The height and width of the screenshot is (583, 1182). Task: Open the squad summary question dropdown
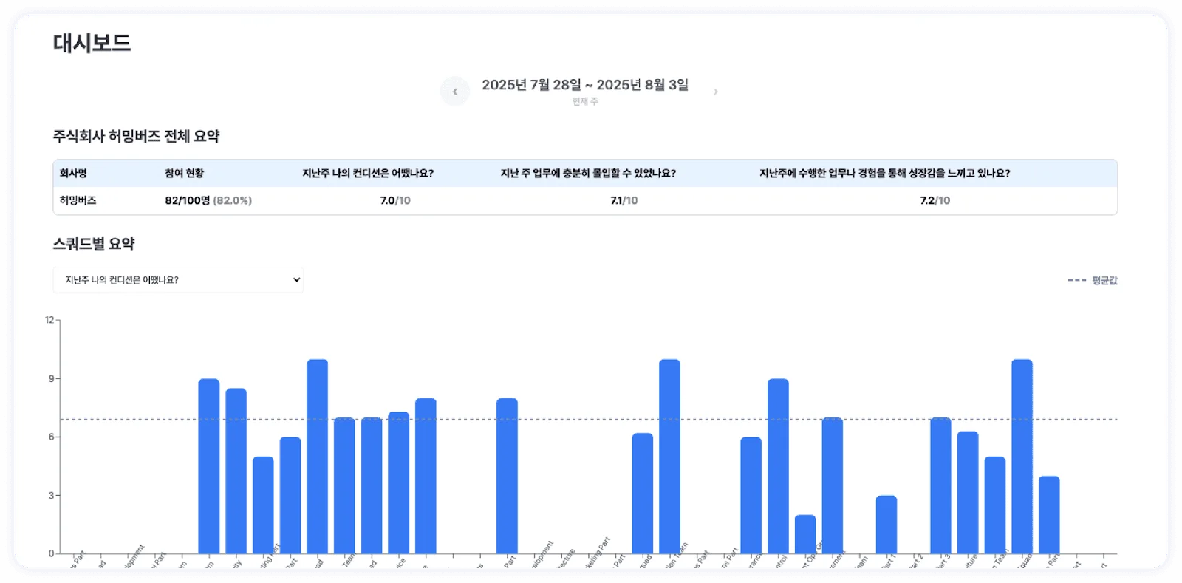pos(178,280)
